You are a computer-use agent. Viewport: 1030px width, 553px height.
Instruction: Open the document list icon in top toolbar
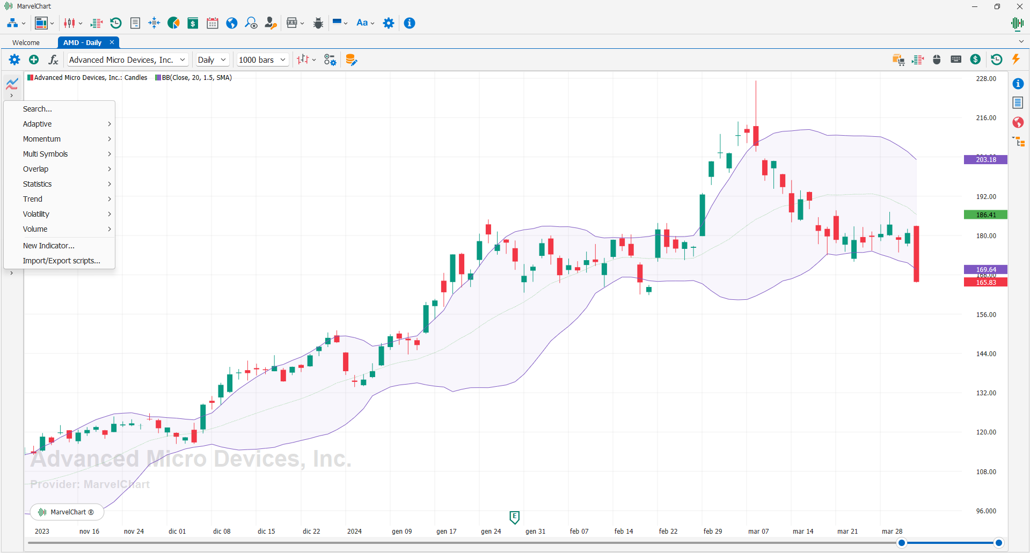[x=135, y=23]
